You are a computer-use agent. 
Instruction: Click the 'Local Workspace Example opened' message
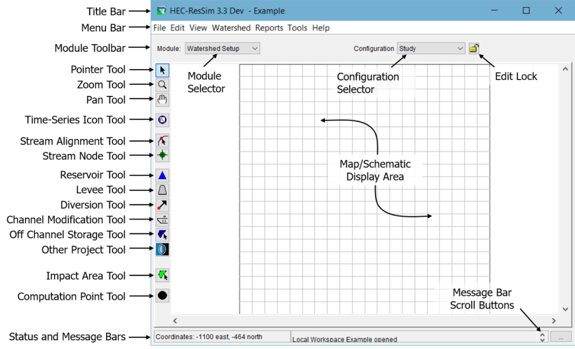click(x=345, y=339)
